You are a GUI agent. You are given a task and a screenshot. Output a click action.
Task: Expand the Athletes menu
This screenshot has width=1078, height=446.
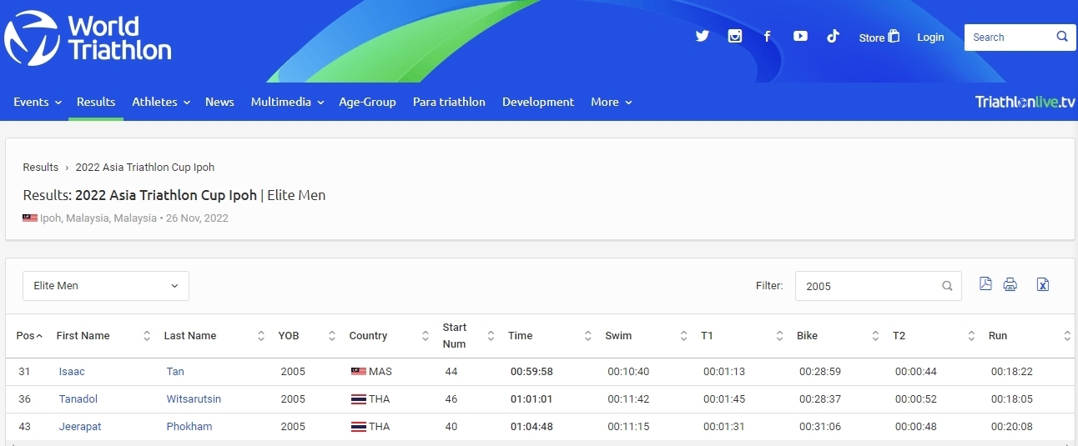point(161,102)
